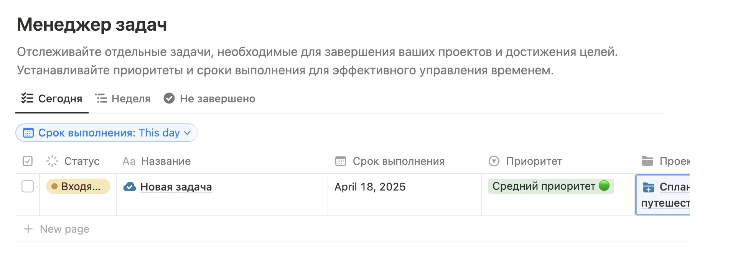Open the Новая задача page link
This screenshot has height=253, width=738.
[x=176, y=187]
